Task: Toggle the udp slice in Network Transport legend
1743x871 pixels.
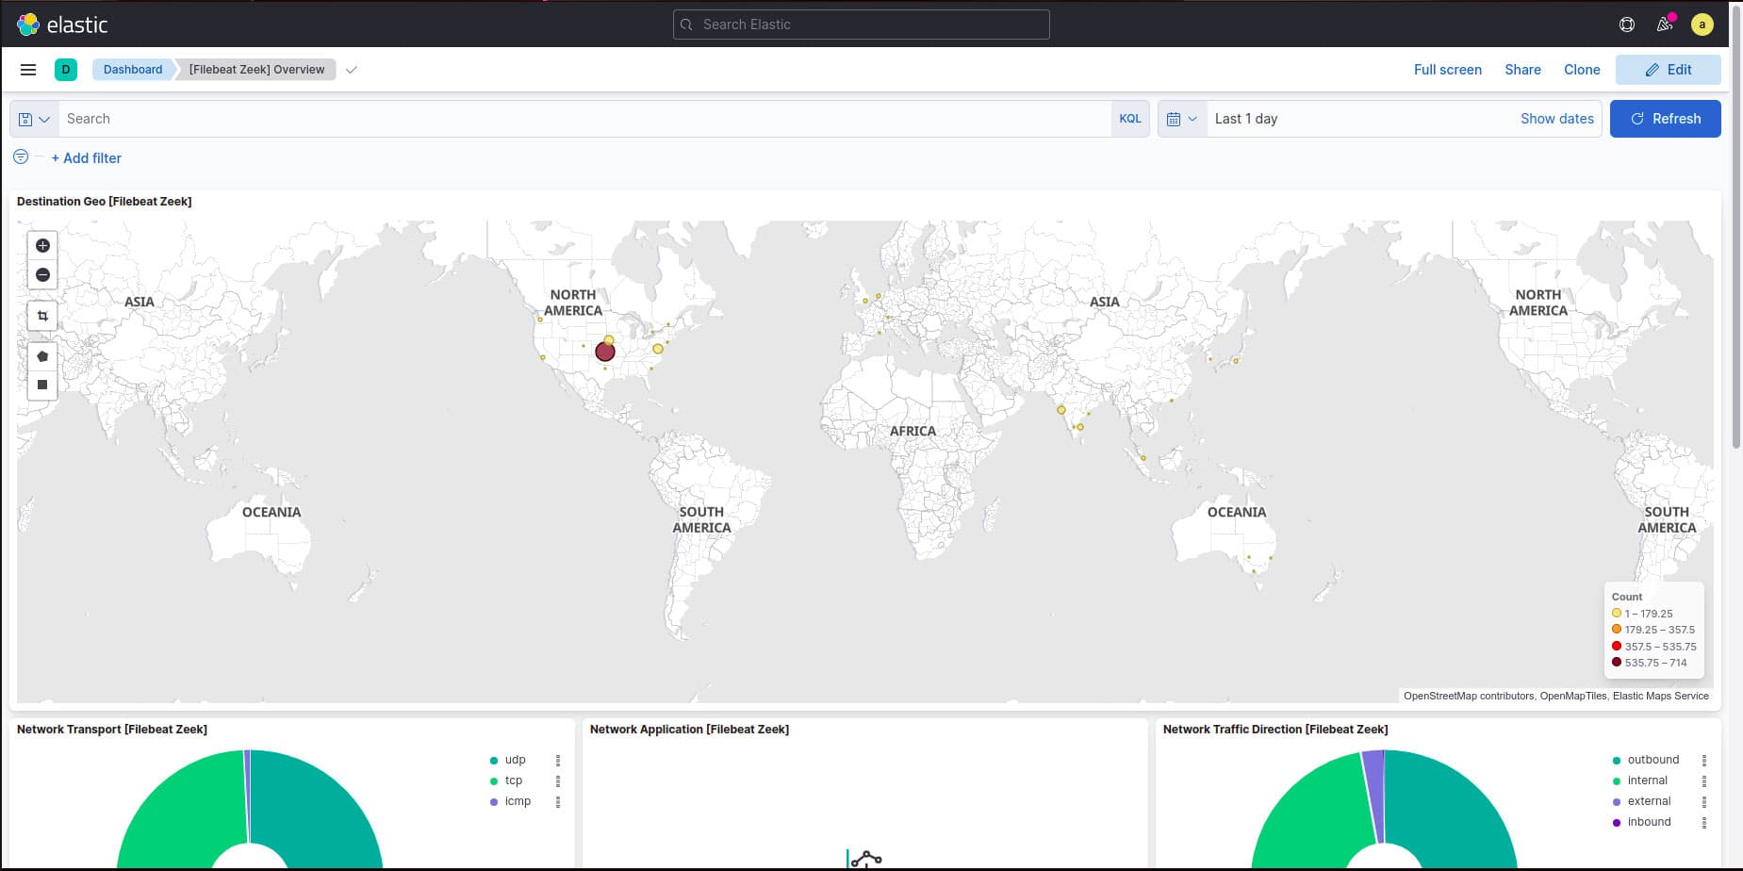Action: pos(514,760)
